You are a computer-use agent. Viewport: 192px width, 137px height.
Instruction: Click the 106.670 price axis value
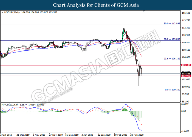coord(186,57)
